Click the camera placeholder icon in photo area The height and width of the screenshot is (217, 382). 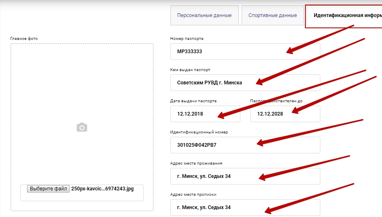82,128
